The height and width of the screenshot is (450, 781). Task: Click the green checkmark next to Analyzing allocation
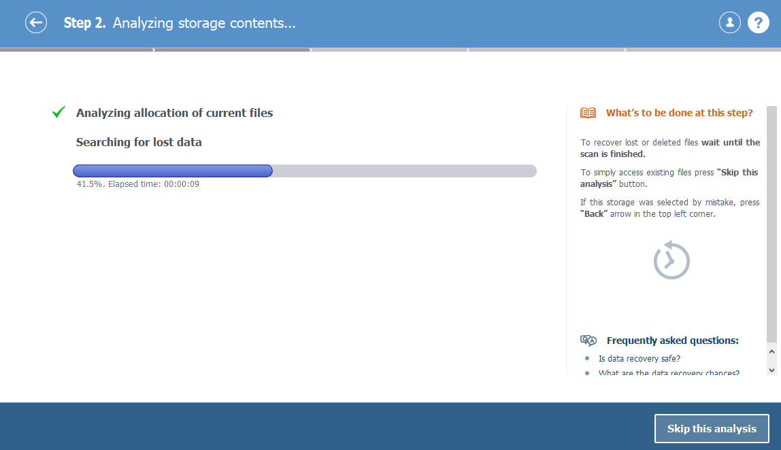[59, 112]
